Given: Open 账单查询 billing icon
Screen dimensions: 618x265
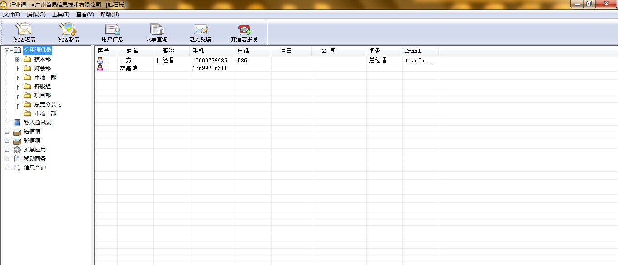Looking at the screenshot, I should [157, 29].
